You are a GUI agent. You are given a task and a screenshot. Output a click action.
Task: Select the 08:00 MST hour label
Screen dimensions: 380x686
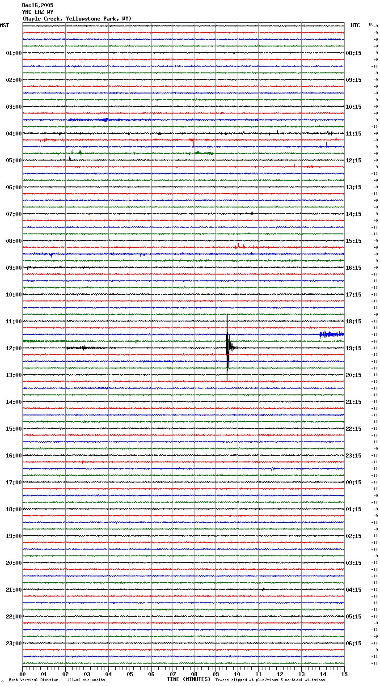(14, 241)
